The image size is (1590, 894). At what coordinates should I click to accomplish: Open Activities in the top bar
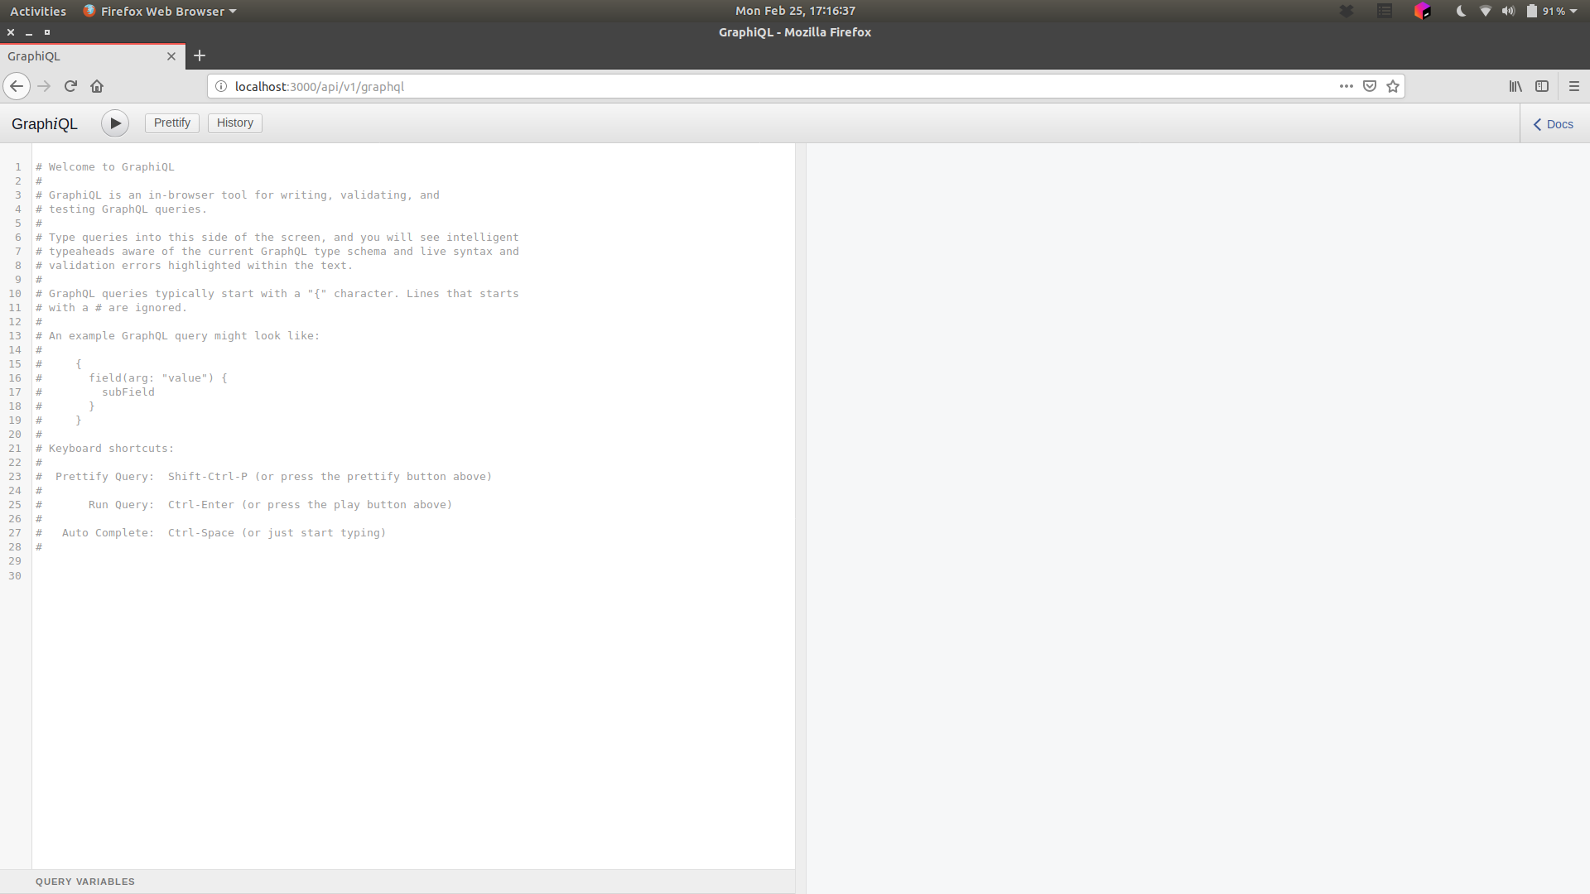point(38,11)
